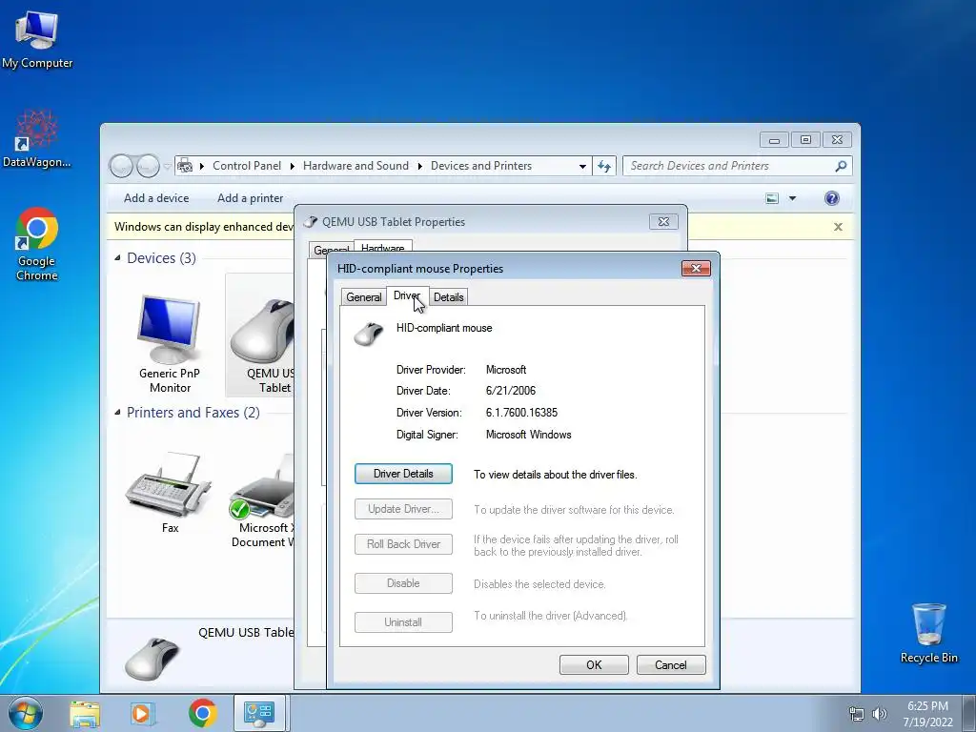Refresh the Devices and Printers address bar
Screen dimensions: 976x732
[603, 166]
